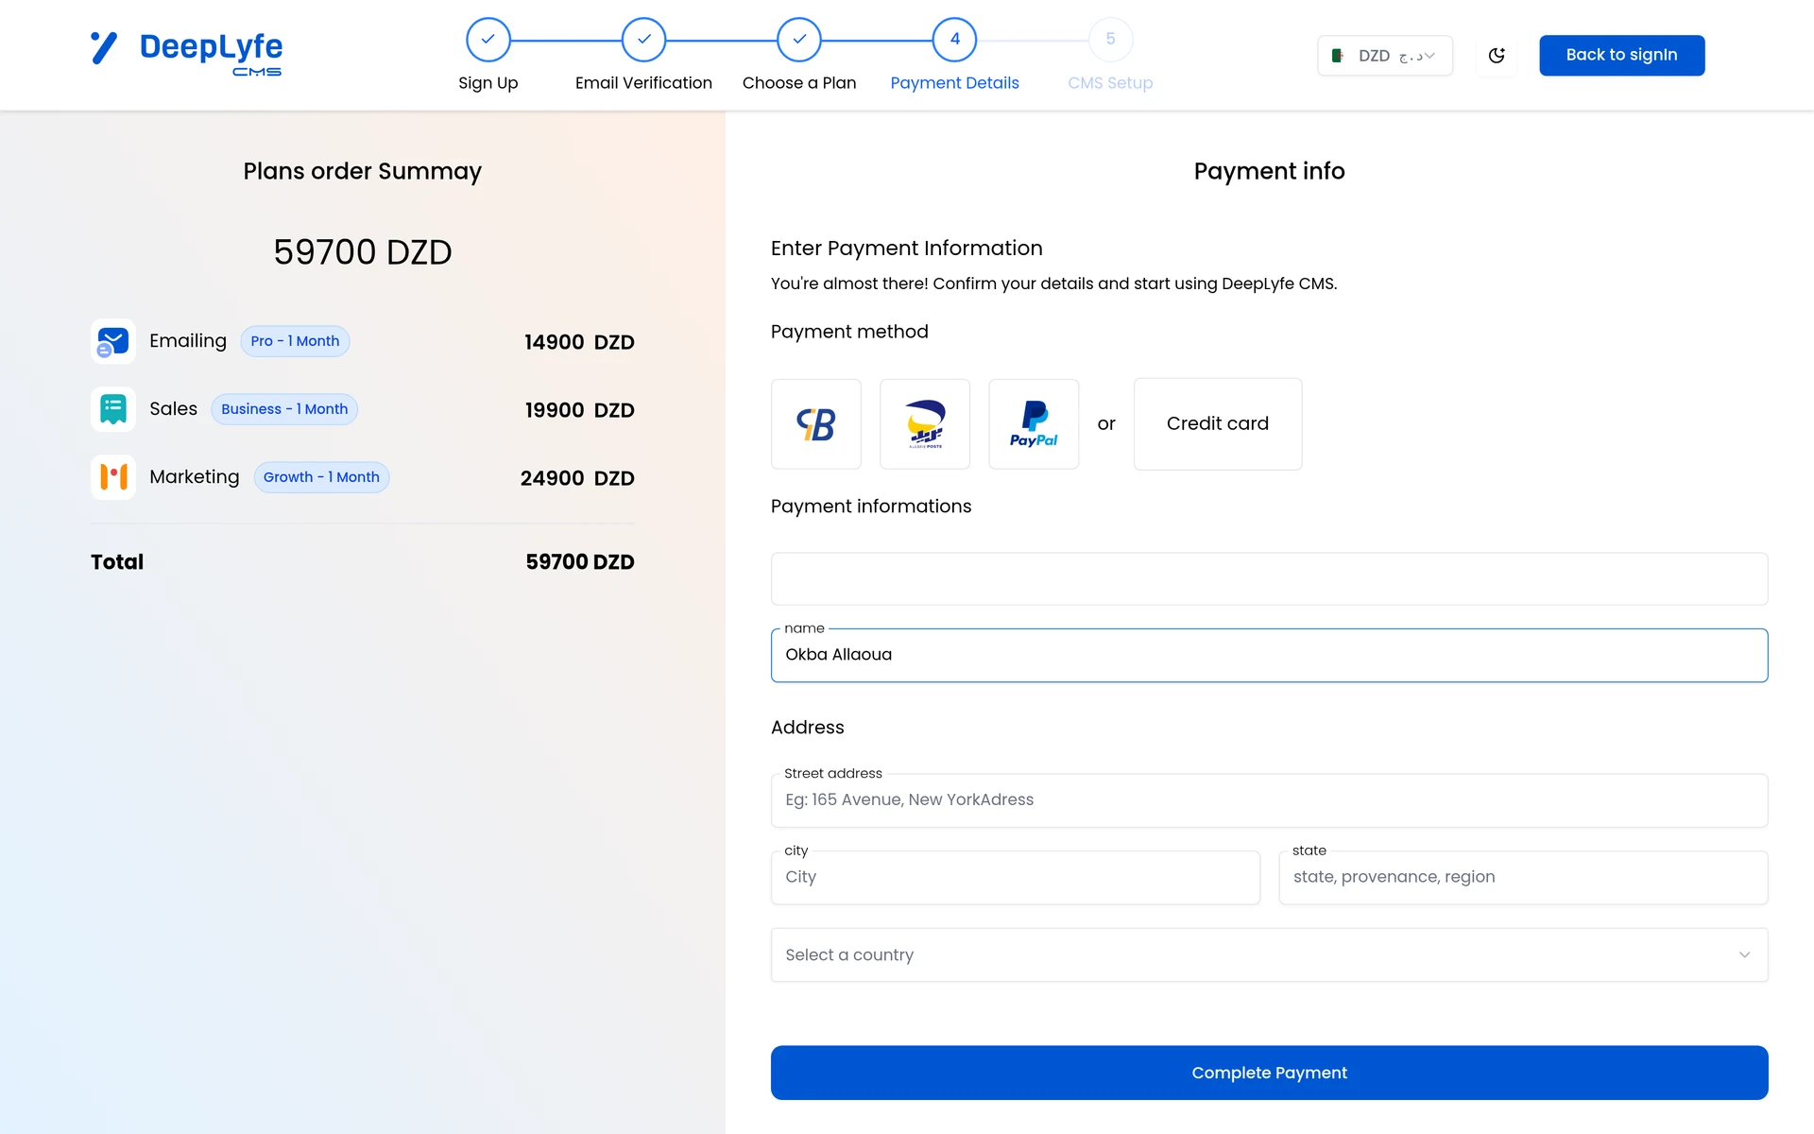The image size is (1814, 1134).
Task: Click the Business - 1 Month badge
Action: [284, 409]
